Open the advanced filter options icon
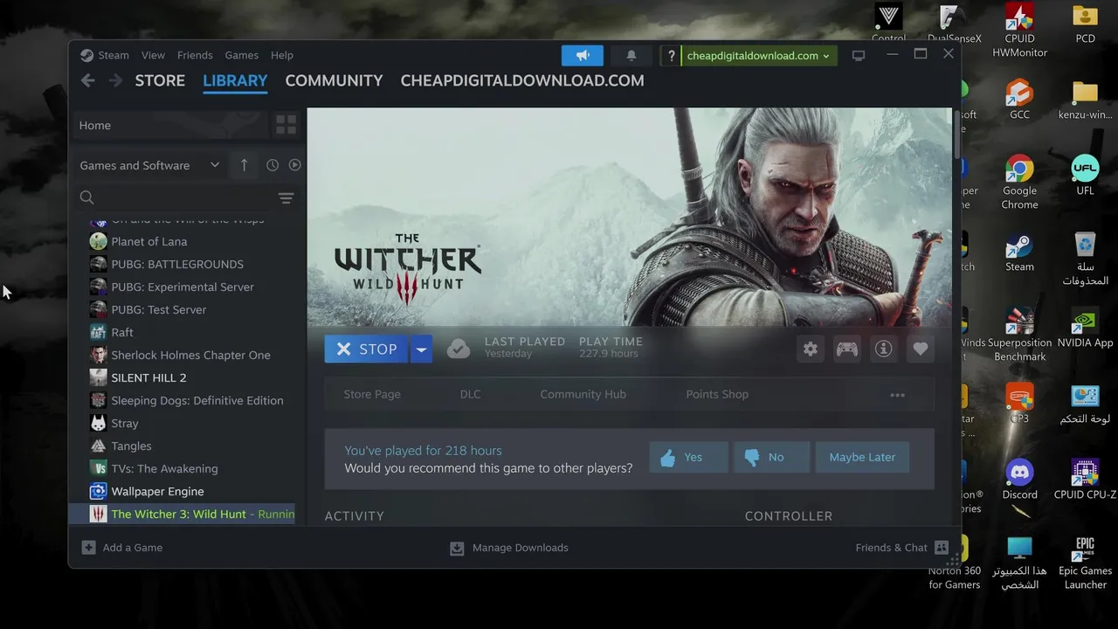This screenshot has height=629, width=1118. click(x=286, y=198)
